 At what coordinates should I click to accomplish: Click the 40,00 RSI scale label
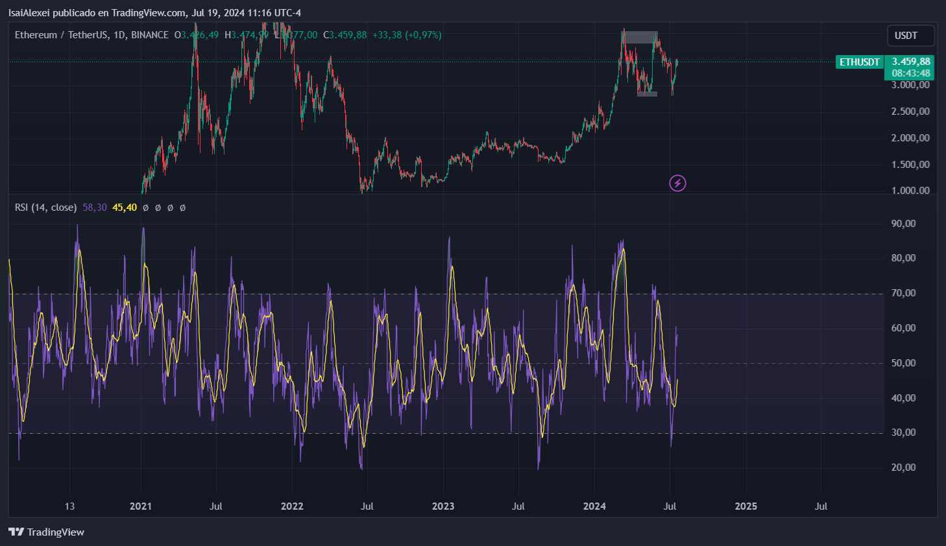(904, 398)
